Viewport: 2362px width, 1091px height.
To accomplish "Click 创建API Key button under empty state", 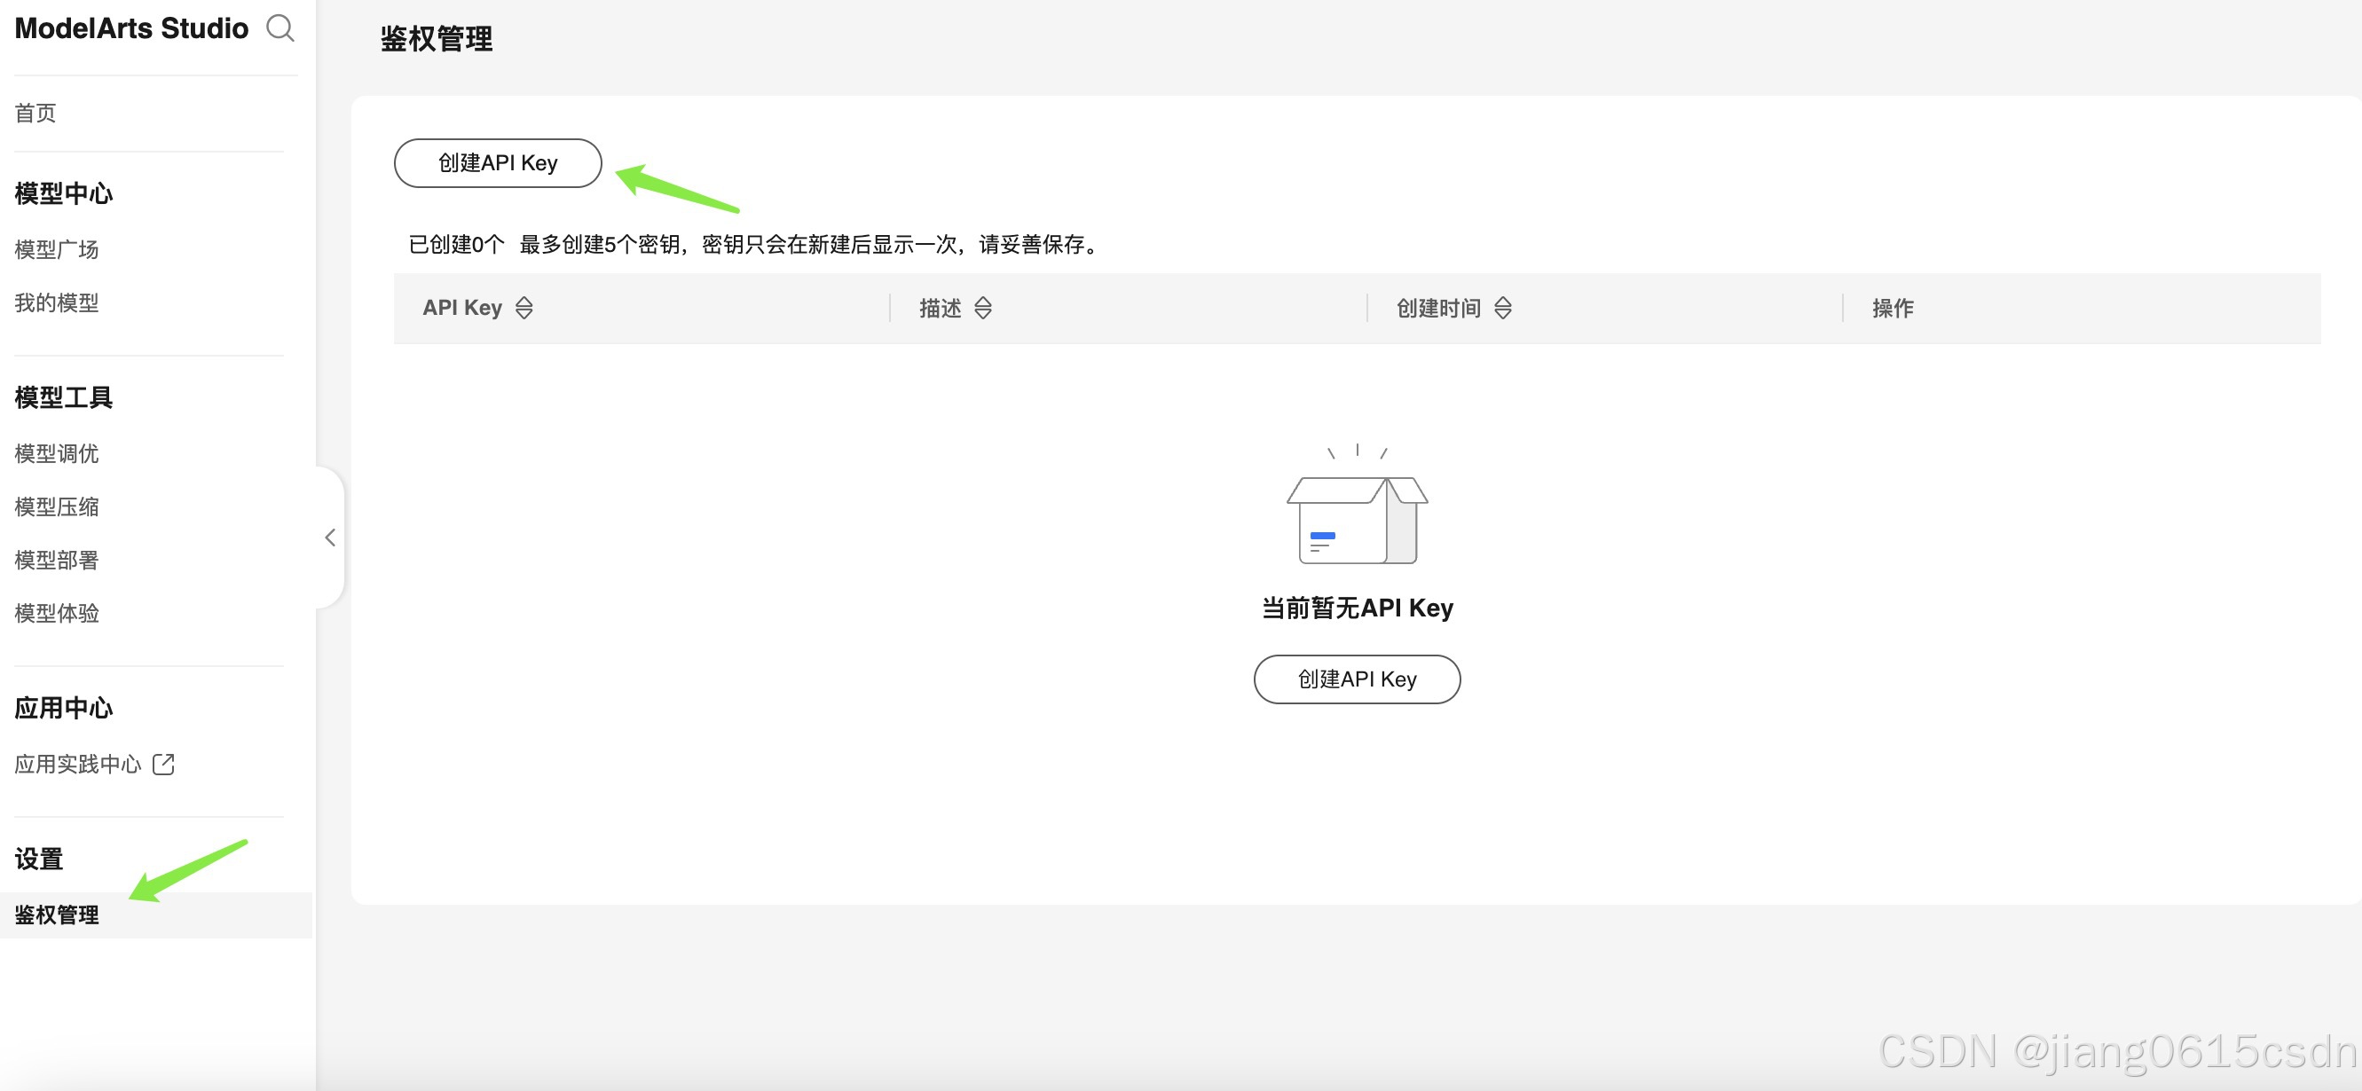I will [x=1356, y=679].
